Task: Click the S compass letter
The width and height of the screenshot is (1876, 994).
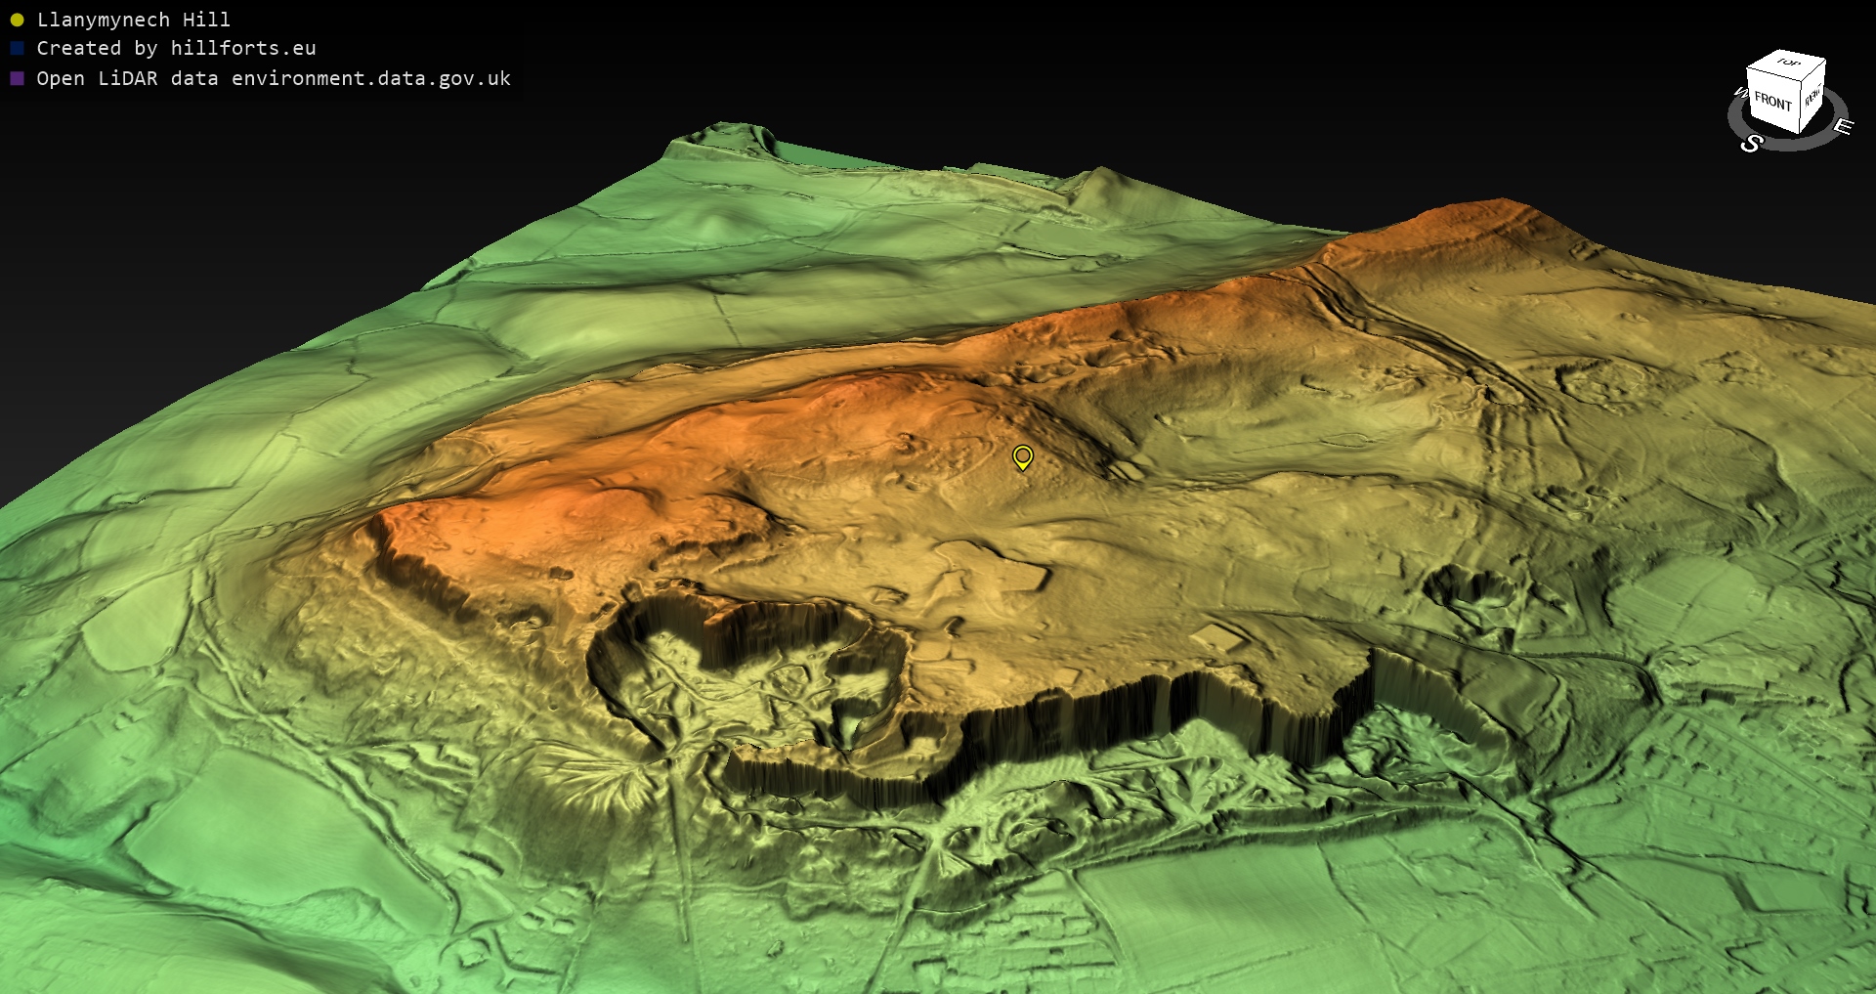Action: (x=1751, y=144)
